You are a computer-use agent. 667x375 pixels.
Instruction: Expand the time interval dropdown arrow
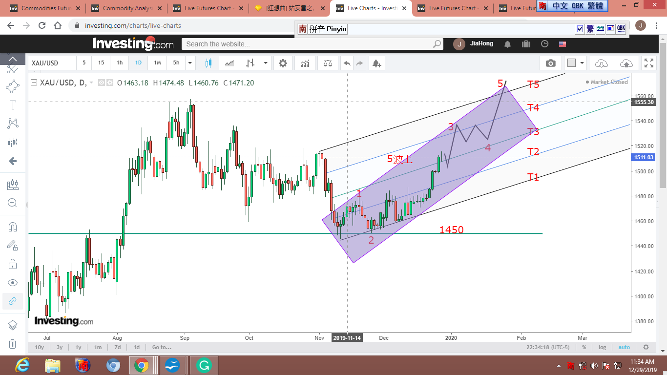point(190,63)
